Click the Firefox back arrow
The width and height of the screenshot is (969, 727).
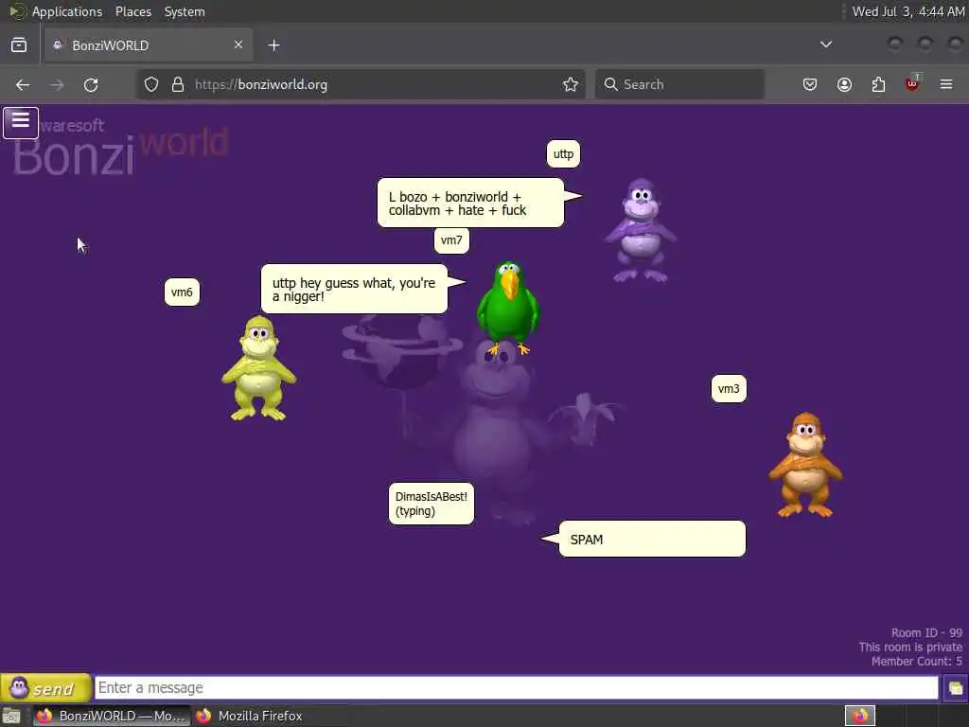[x=23, y=84]
